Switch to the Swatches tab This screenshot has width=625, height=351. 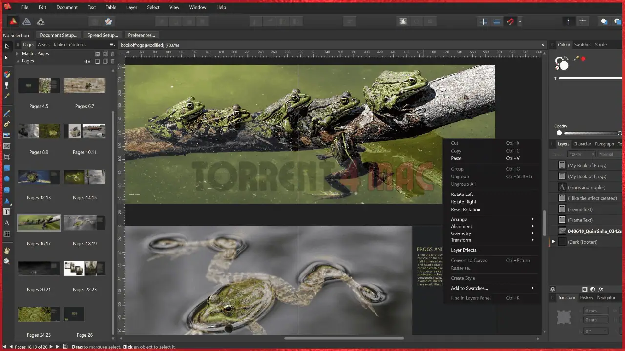tap(583, 44)
